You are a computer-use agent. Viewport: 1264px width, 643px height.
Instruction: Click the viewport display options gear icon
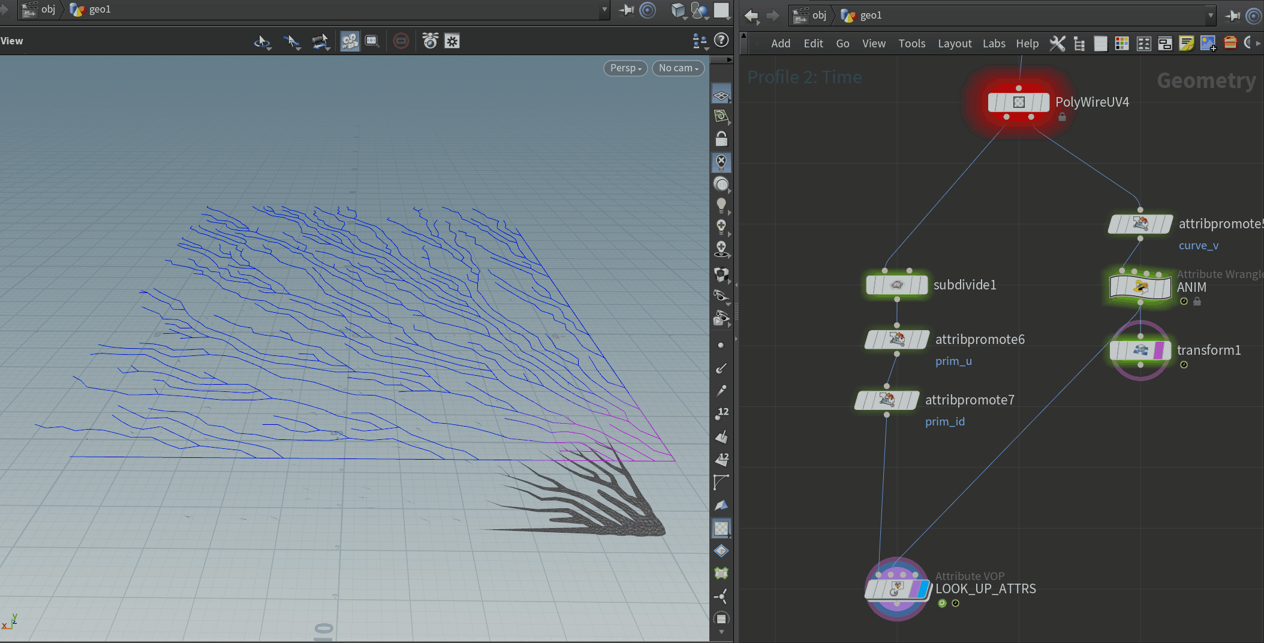[x=452, y=41]
